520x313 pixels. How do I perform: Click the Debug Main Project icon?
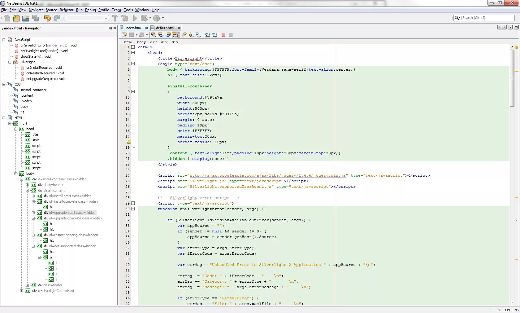pyautogui.click(x=144, y=18)
